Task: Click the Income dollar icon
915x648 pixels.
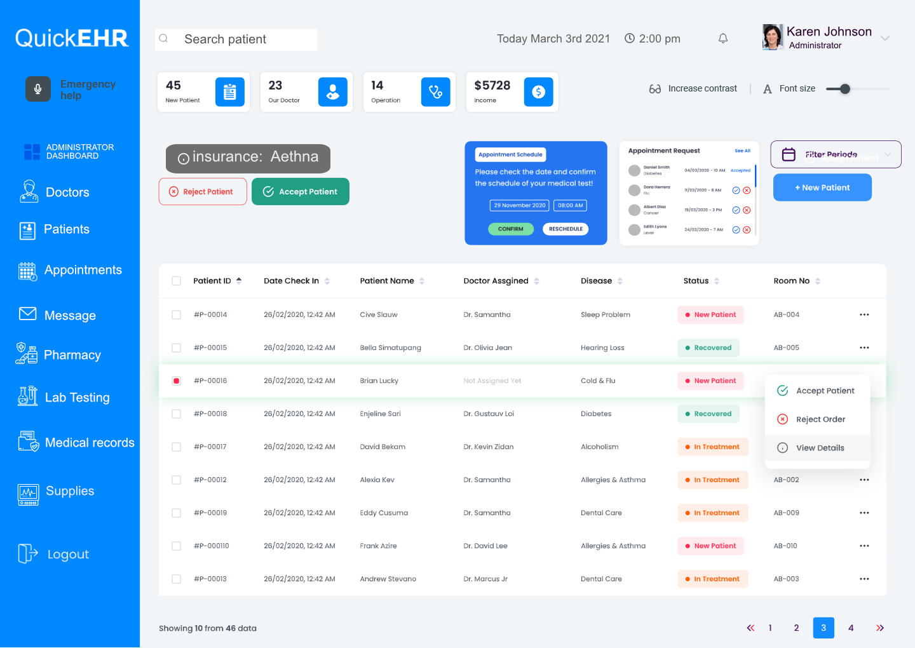Action: tap(538, 92)
